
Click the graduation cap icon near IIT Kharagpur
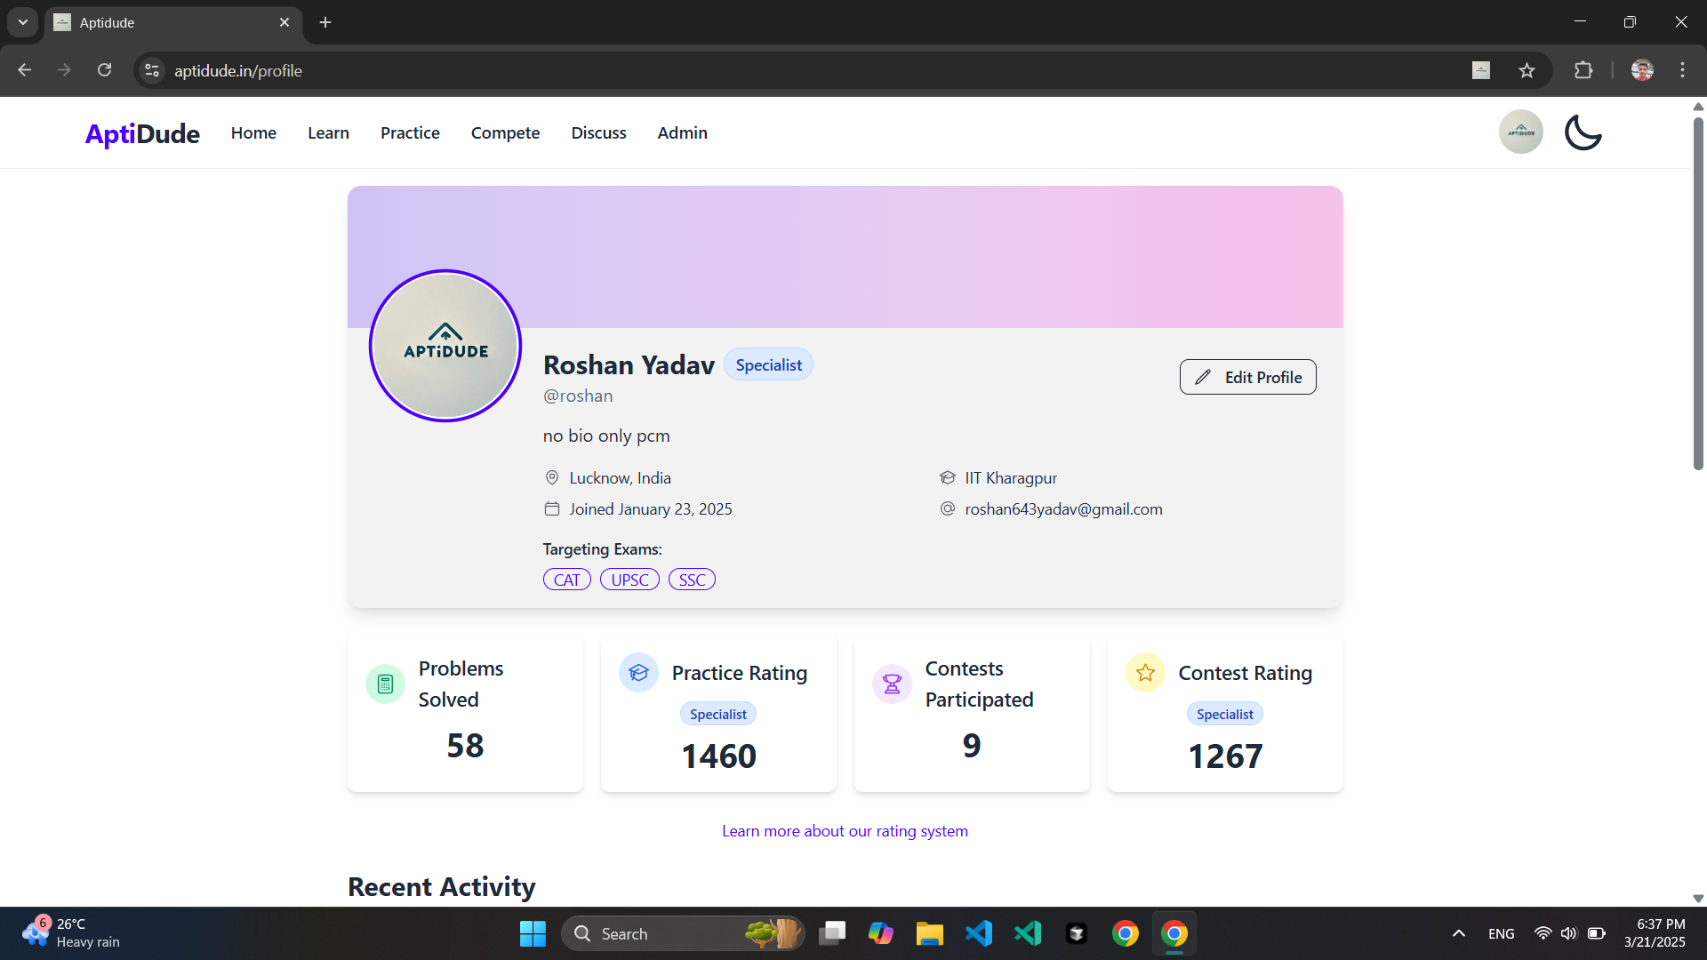pos(948,477)
